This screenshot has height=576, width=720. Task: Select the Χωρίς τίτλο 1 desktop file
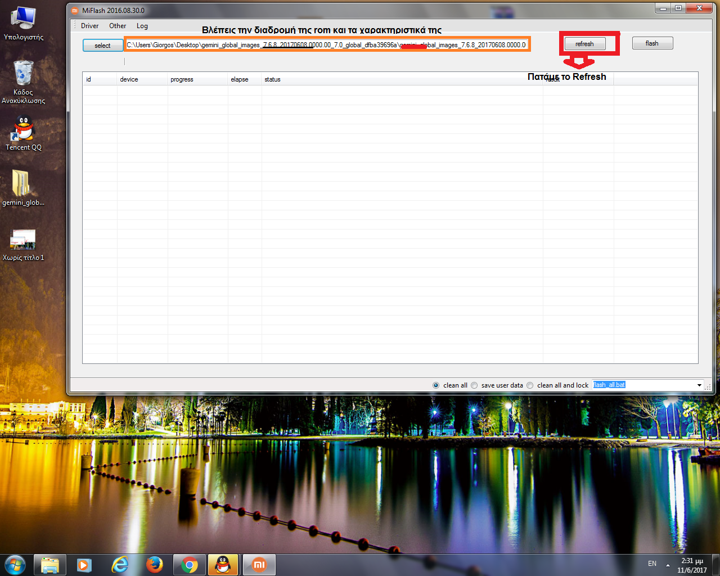pos(24,245)
